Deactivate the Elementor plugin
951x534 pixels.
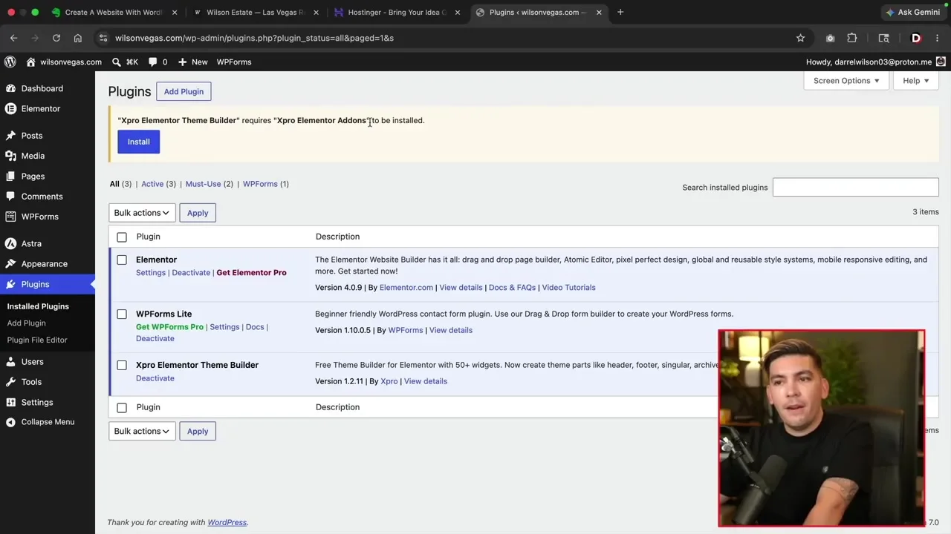pos(191,273)
